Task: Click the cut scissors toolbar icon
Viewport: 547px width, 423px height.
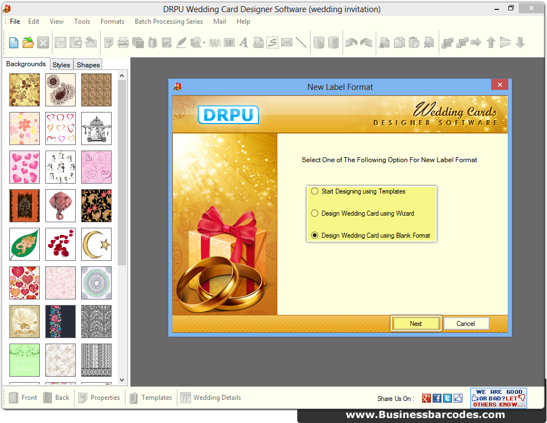Action: 385,43
